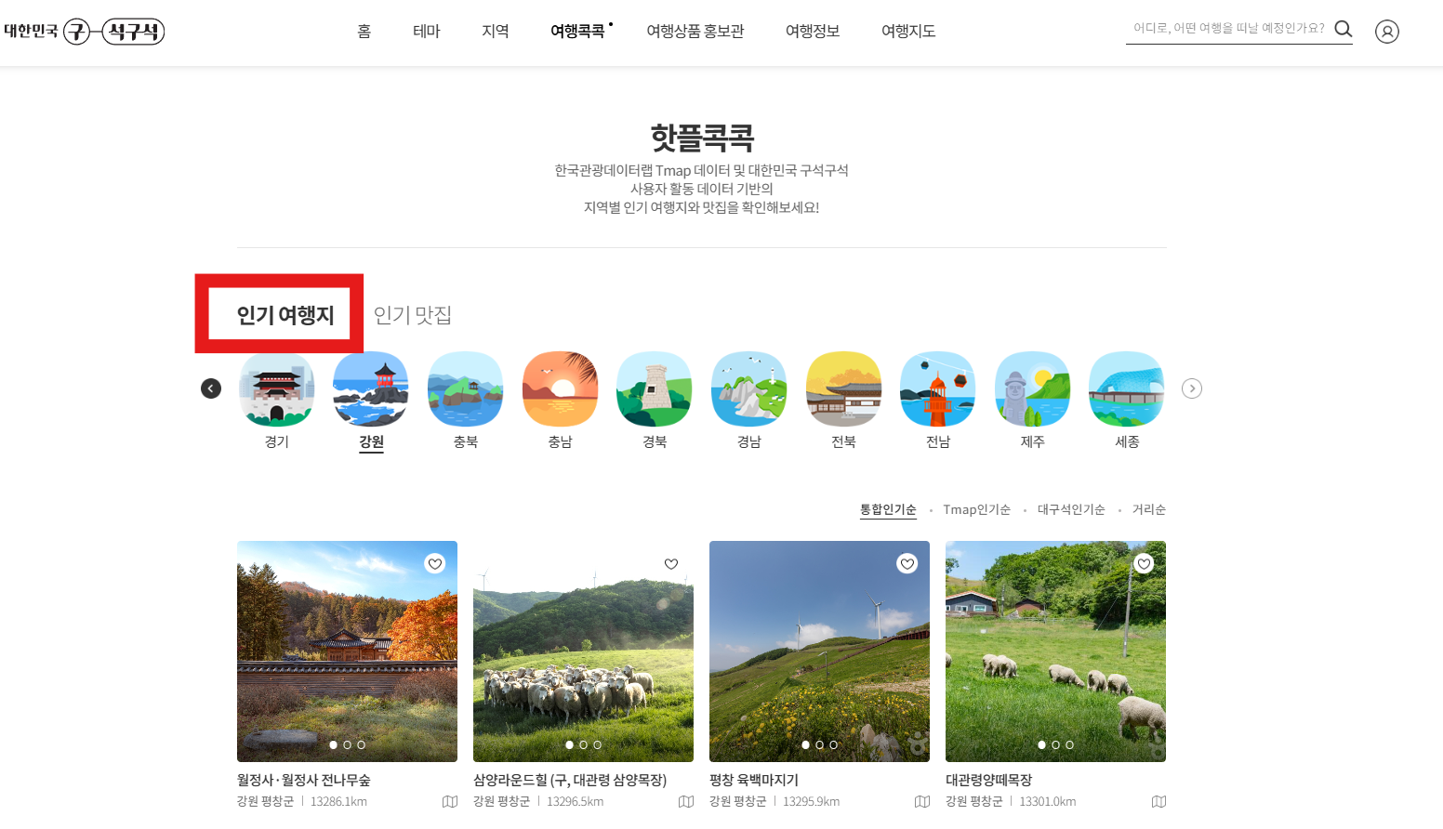Open map for 삼양라운드힐 card

(686, 801)
